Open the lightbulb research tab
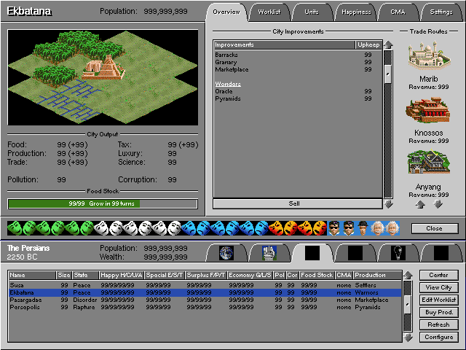 tap(398, 253)
